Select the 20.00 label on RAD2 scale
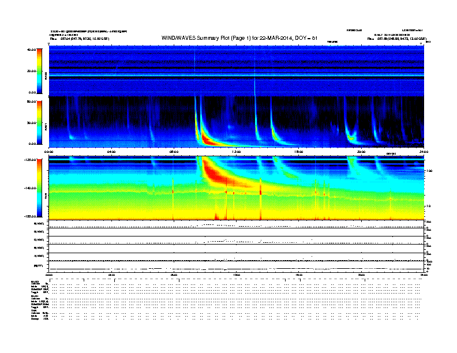The height and width of the screenshot is (353, 457). [x=31, y=71]
